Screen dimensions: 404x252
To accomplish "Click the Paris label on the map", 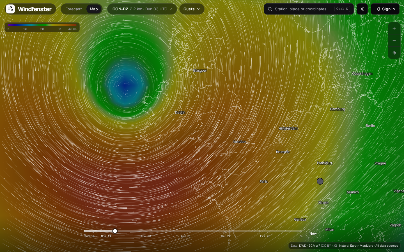I will click(263, 181).
